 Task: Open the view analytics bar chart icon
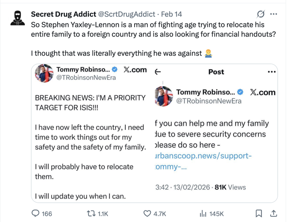click(x=203, y=213)
